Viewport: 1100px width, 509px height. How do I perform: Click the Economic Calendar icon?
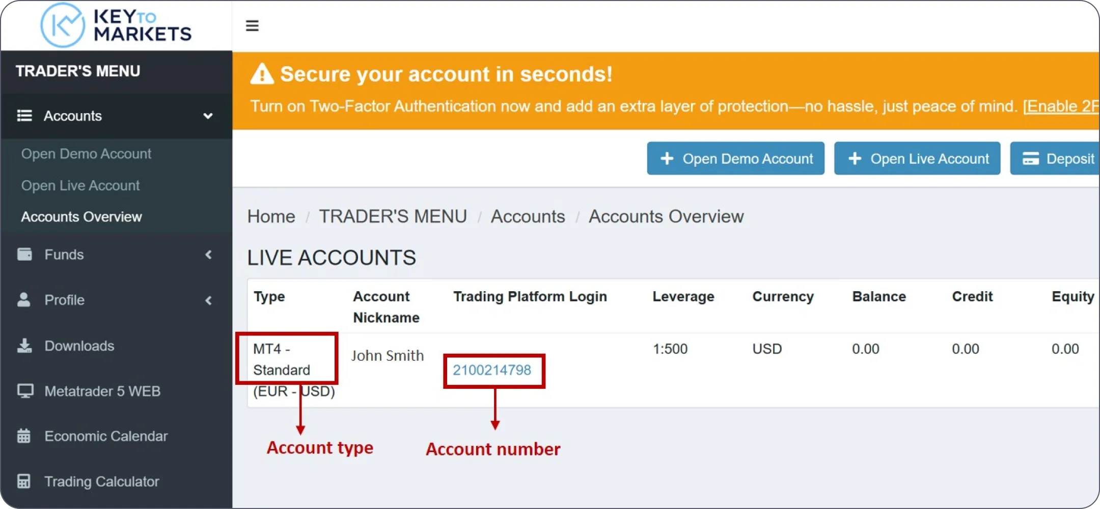(x=24, y=436)
